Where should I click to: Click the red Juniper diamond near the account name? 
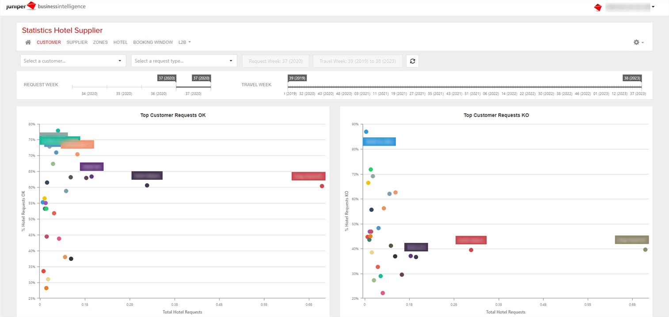pyautogui.click(x=598, y=7)
